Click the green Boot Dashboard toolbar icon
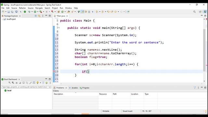Screen dimensions: 208x117 (x=25, y=12)
